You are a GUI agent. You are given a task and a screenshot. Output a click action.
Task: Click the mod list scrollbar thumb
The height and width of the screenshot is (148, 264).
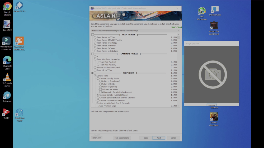178,38
